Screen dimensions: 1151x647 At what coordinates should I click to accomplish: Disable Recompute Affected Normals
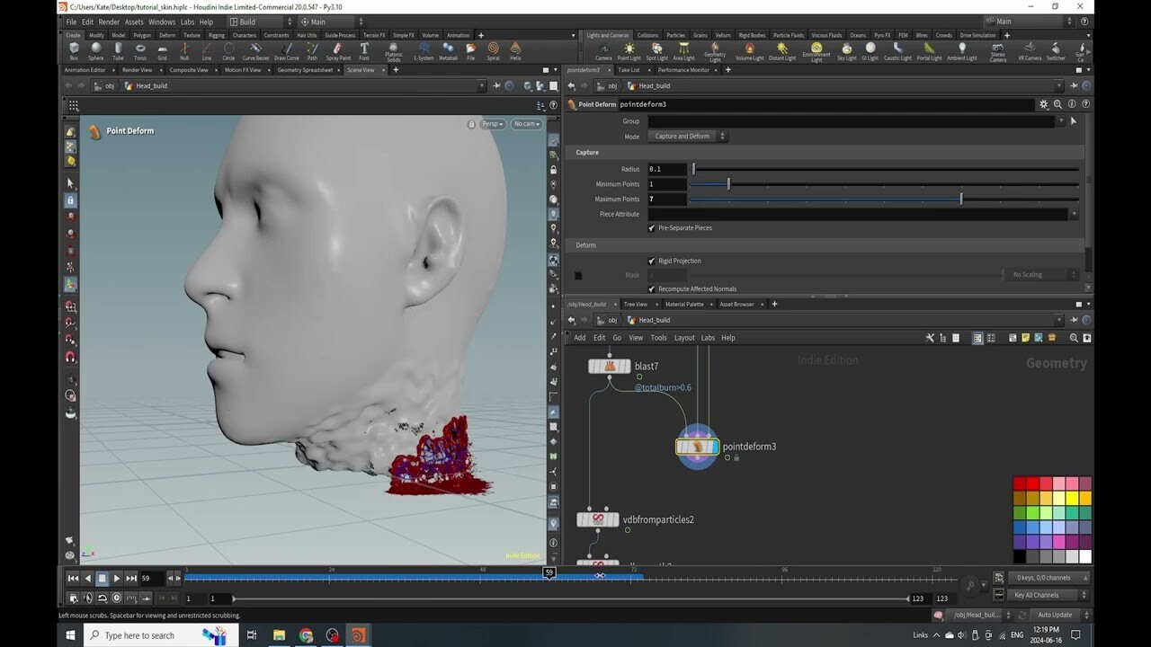[652, 288]
